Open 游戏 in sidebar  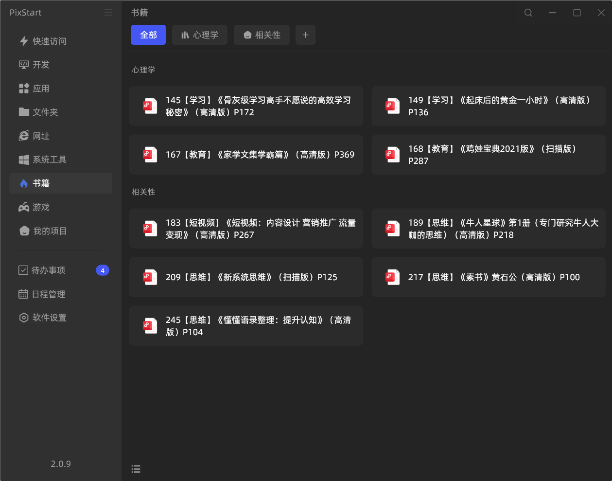click(61, 207)
